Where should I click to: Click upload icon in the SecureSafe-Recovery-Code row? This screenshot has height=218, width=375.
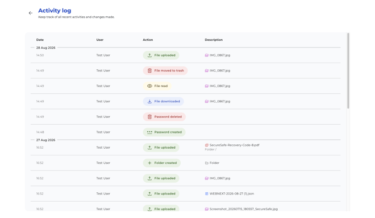click(149, 148)
